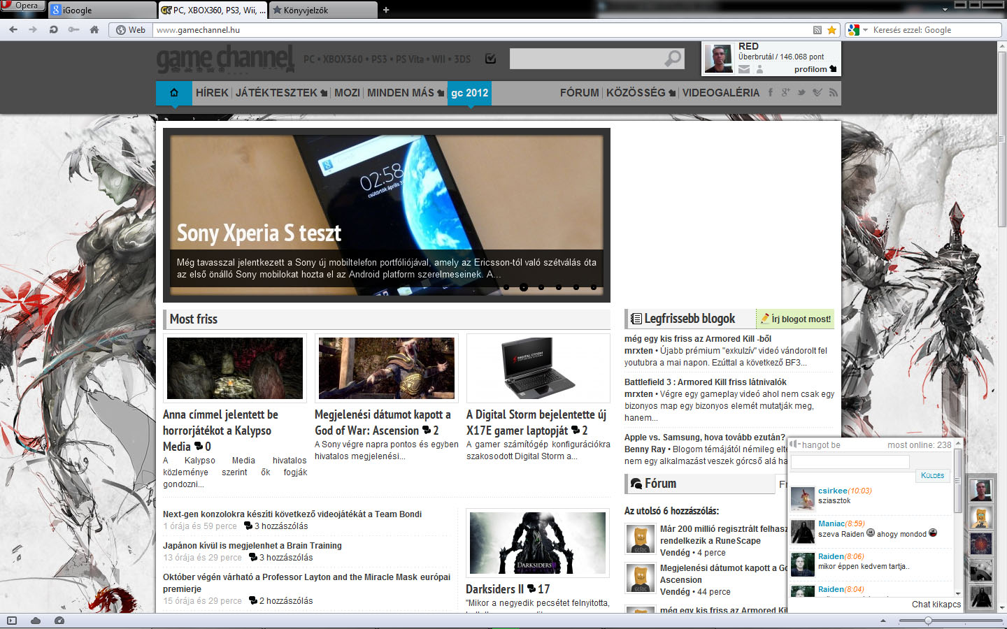This screenshot has width=1007, height=629.
Task: Toggle the platform filter checkbox icon
Action: click(490, 59)
